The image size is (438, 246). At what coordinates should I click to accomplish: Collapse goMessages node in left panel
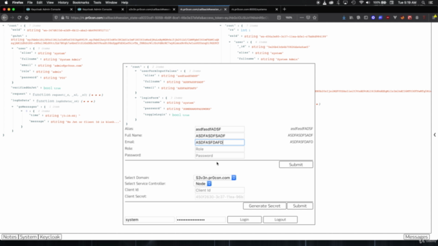(x=12, y=107)
